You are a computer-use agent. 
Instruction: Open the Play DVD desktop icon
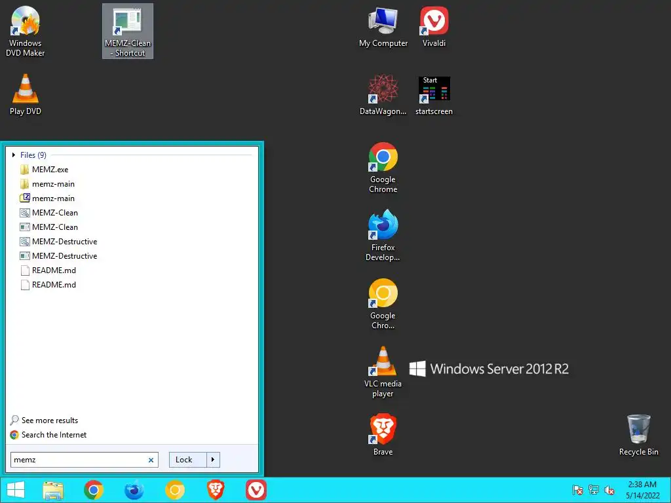(26, 94)
